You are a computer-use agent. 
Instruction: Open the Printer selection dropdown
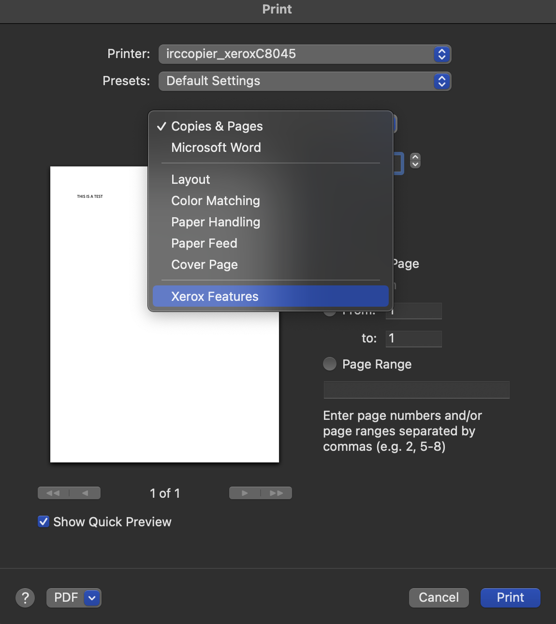pos(305,54)
